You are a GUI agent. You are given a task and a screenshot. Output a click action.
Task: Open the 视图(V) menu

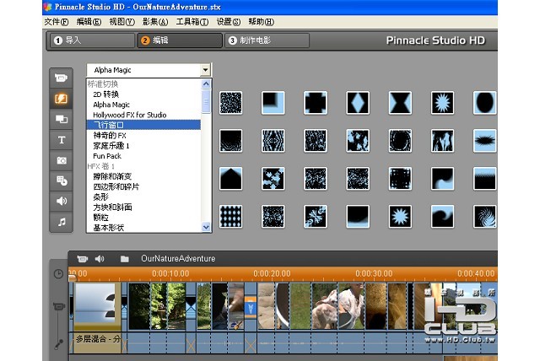click(x=121, y=22)
